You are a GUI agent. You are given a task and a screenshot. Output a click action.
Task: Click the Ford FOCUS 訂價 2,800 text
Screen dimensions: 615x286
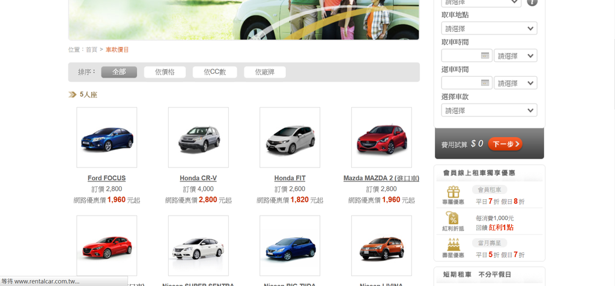coord(107,189)
